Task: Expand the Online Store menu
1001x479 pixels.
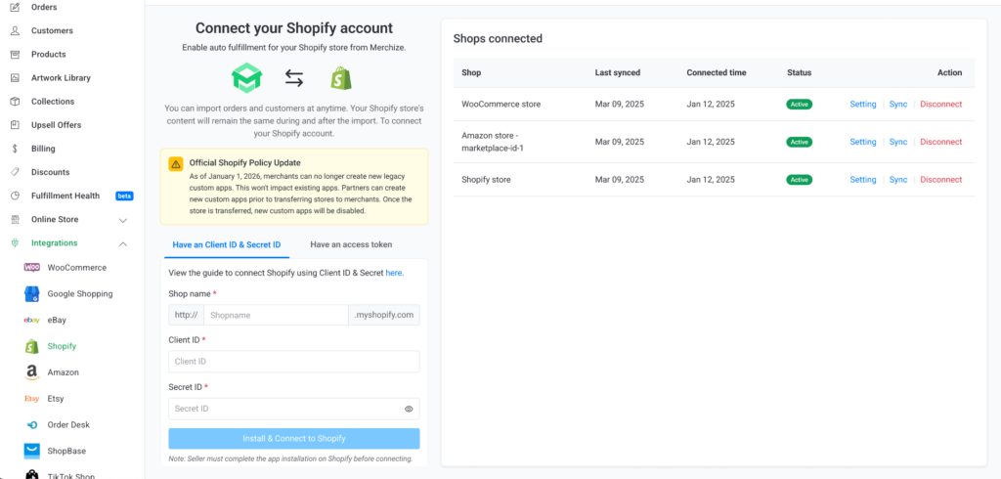Action: [122, 220]
